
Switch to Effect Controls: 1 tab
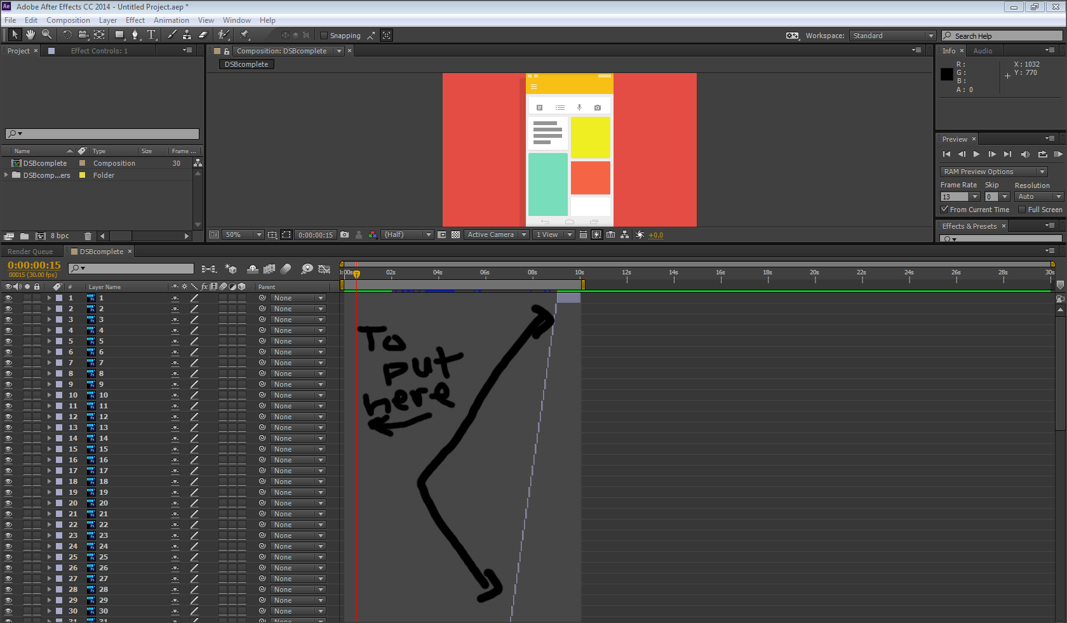[x=99, y=51]
